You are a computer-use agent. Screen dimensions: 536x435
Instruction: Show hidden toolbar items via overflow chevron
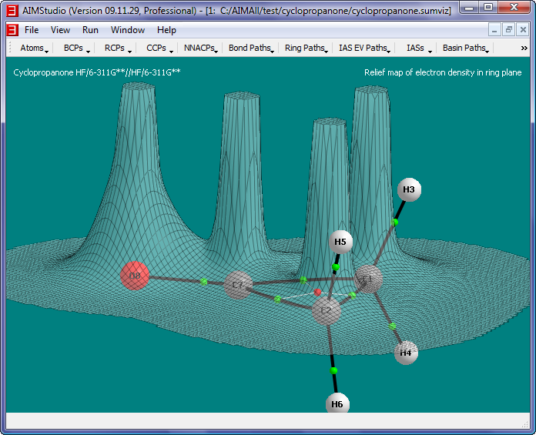[x=524, y=48]
